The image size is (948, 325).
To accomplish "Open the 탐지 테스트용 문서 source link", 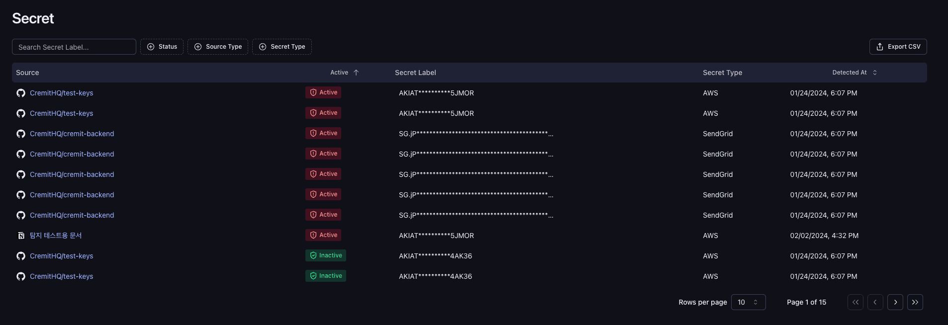I will pos(56,236).
